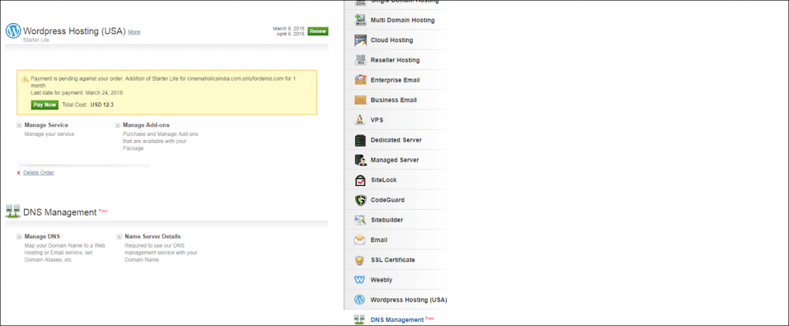Image resolution: width=789 pixels, height=326 pixels.
Task: Click the DNS Management heading server icon
Action: [12, 211]
